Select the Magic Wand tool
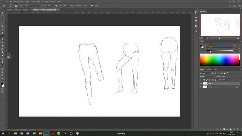Screen dimensions: 242x136 click(2, 23)
